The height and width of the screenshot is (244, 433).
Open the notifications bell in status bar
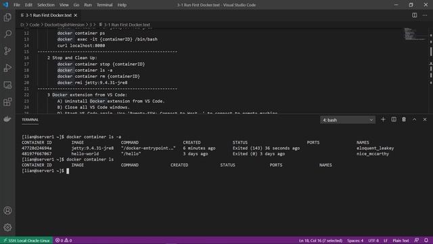click(426, 241)
